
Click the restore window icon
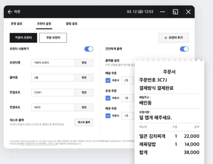pos(175,12)
